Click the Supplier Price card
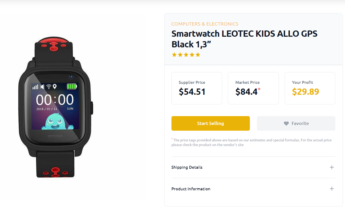345x208 pixels. click(x=197, y=88)
